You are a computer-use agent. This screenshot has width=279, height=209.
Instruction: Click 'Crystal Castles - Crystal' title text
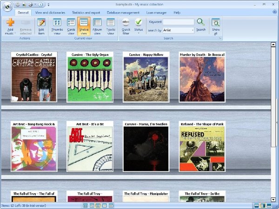coord(34,55)
